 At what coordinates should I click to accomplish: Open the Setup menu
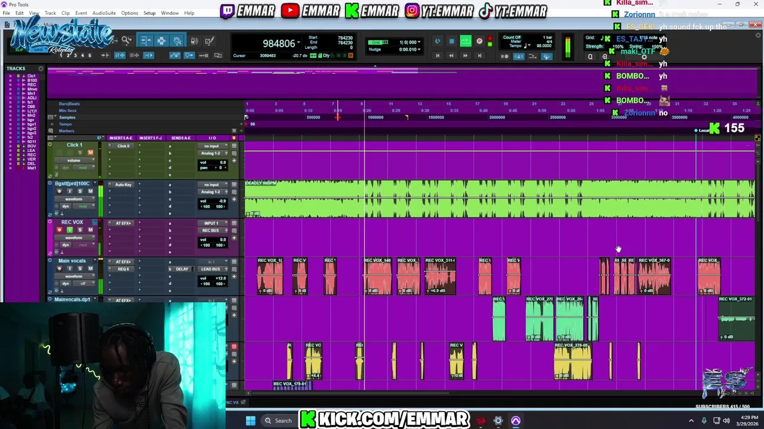tap(149, 13)
